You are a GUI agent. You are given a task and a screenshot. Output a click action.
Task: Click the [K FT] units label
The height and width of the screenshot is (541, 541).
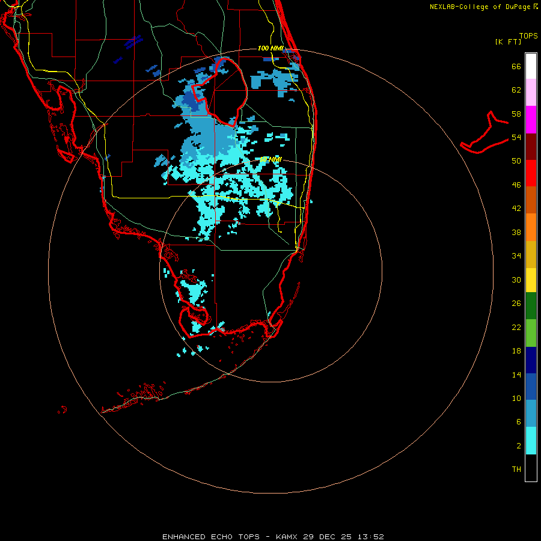(508, 41)
